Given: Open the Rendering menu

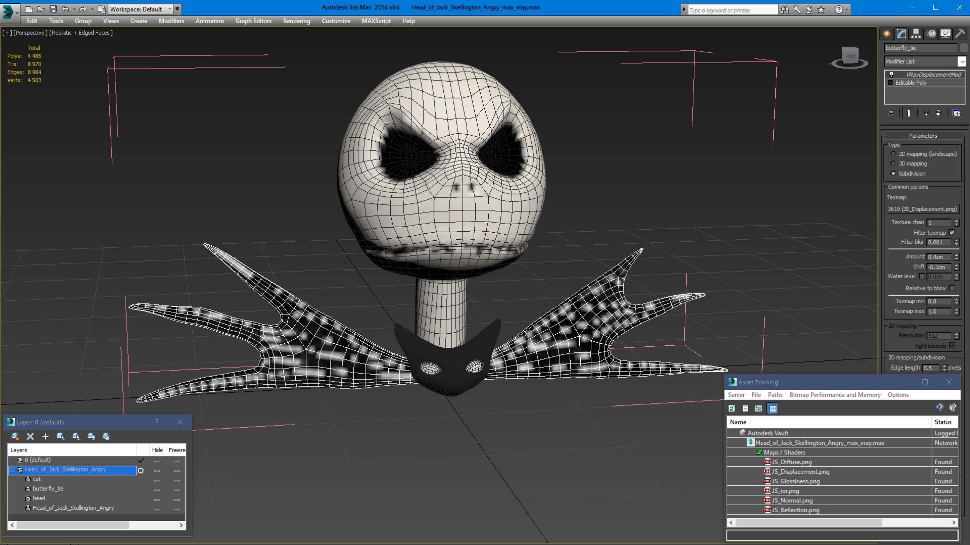Looking at the screenshot, I should pos(296,21).
